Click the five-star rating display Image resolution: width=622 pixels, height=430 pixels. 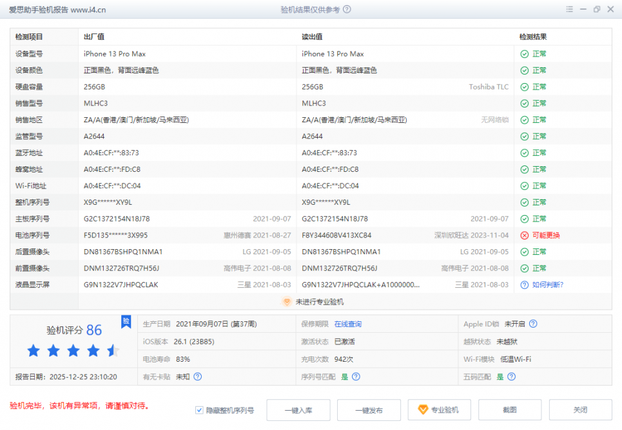73,351
